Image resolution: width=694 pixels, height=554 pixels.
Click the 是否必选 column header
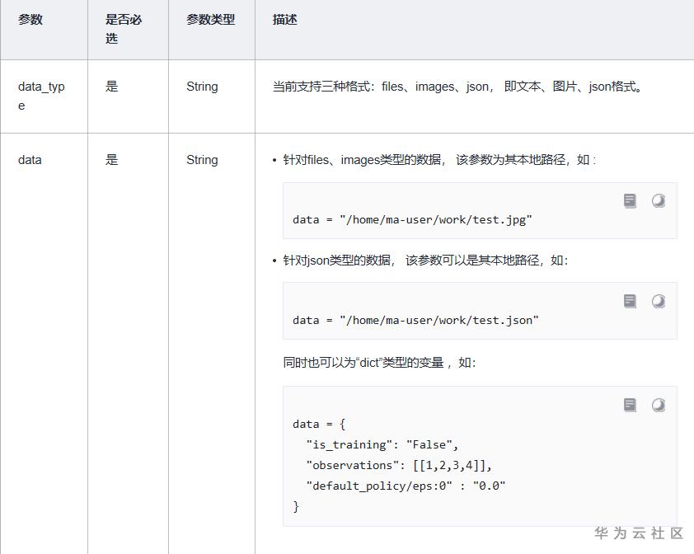point(124,29)
